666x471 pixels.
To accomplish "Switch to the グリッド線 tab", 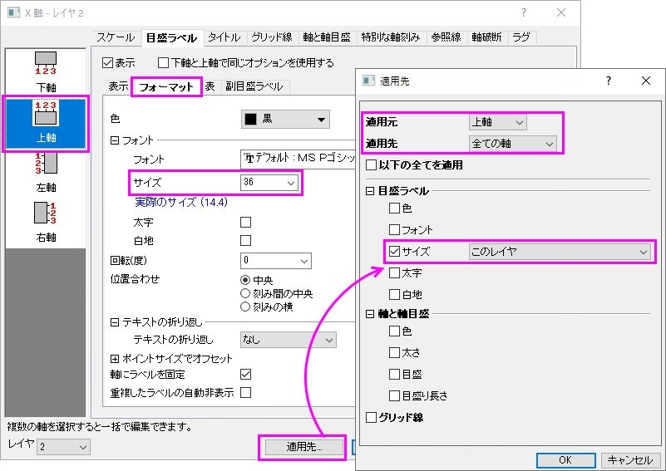I will [x=272, y=37].
